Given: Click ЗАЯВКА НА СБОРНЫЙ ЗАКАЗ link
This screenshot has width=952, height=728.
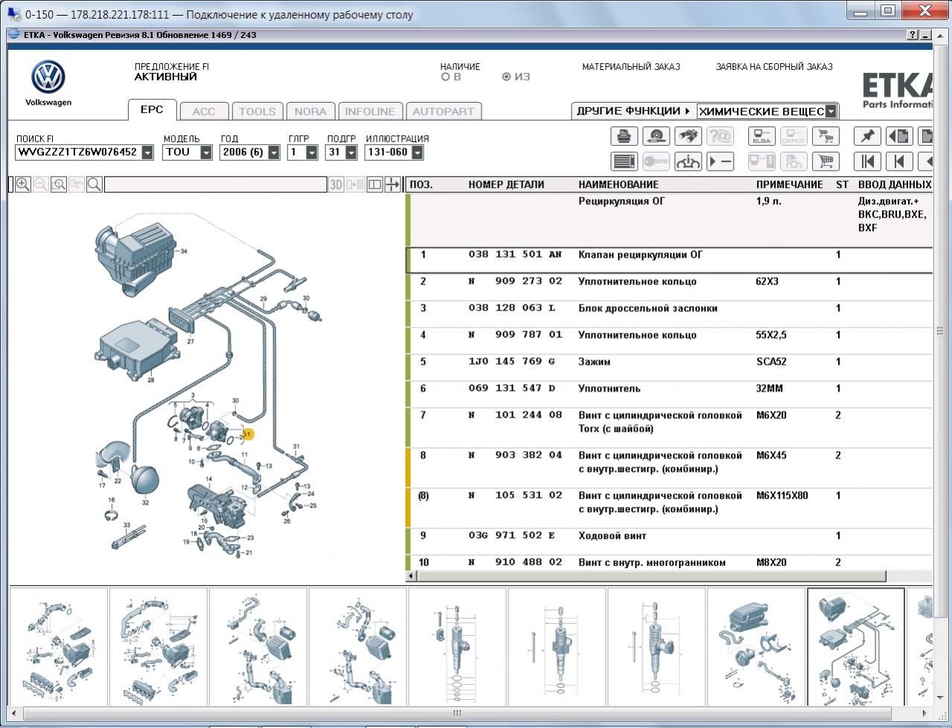Looking at the screenshot, I should pos(774,67).
